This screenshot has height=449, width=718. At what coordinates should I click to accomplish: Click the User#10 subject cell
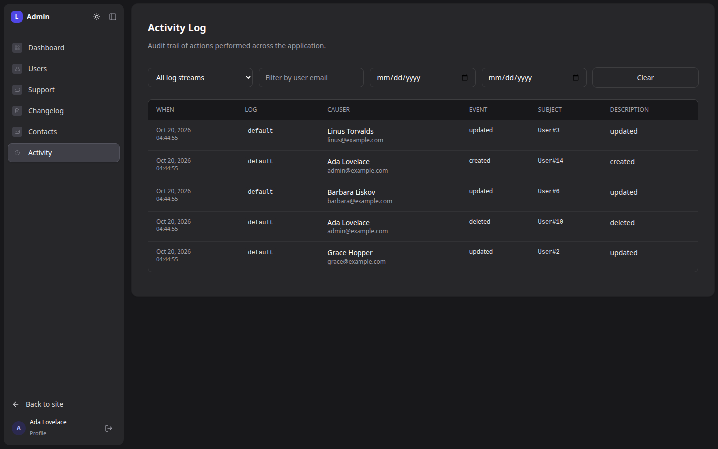pos(550,222)
